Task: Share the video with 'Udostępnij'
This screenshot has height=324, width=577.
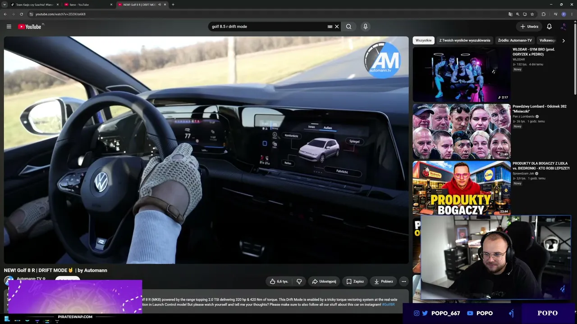Action: tap(324, 281)
